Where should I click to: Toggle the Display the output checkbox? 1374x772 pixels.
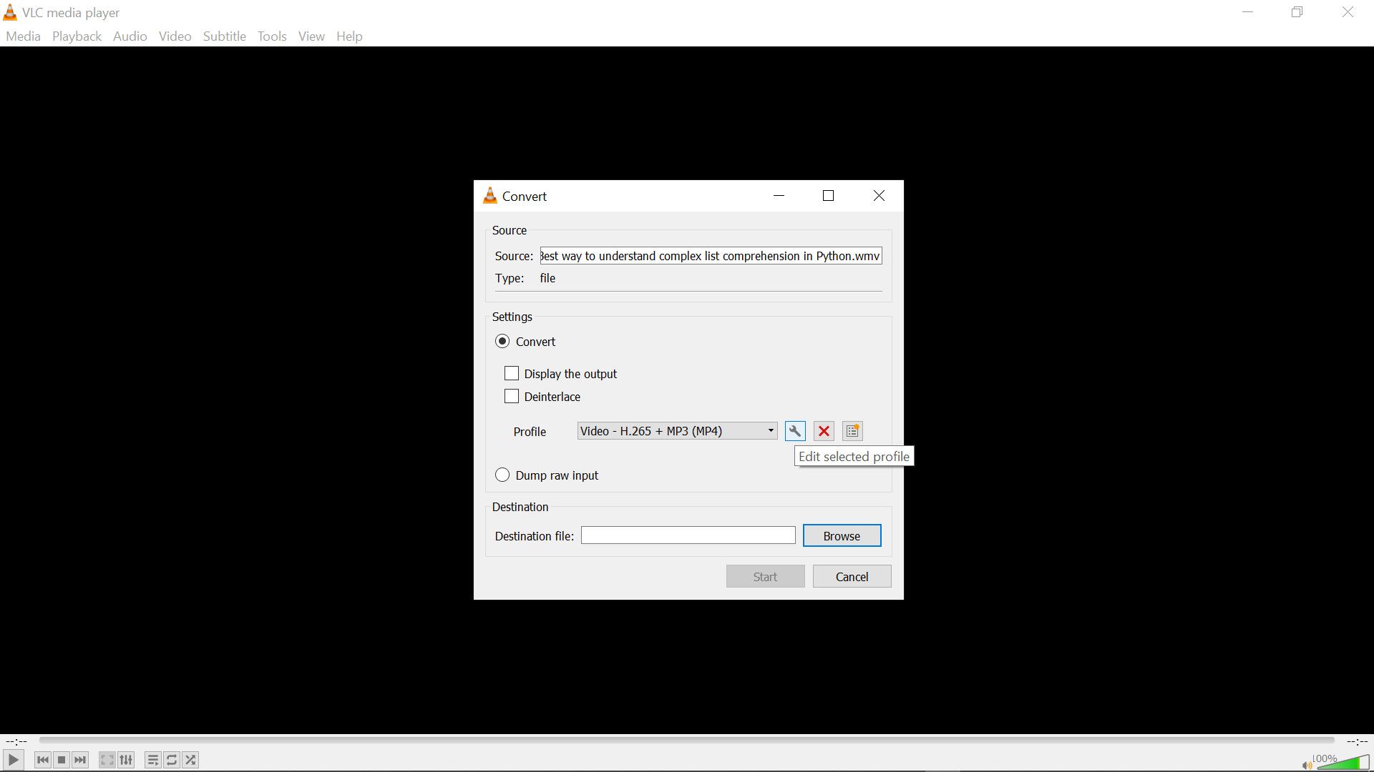(x=512, y=372)
